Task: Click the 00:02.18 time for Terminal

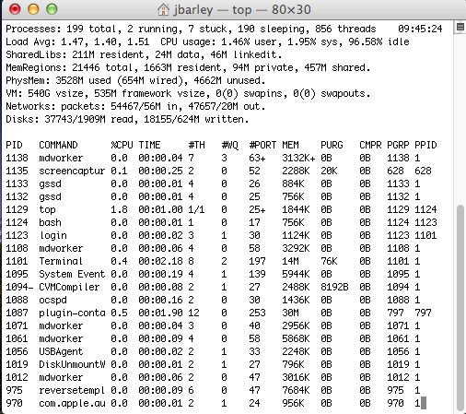Action: click(x=160, y=261)
